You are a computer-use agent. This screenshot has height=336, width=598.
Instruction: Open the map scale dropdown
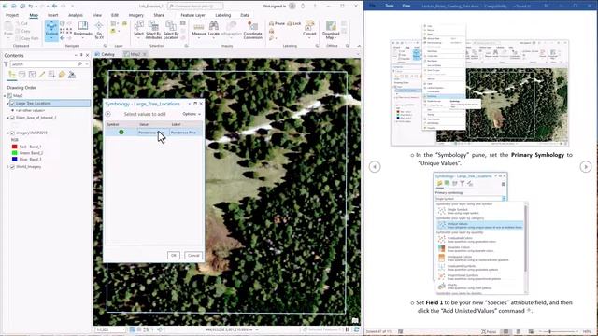123,329
